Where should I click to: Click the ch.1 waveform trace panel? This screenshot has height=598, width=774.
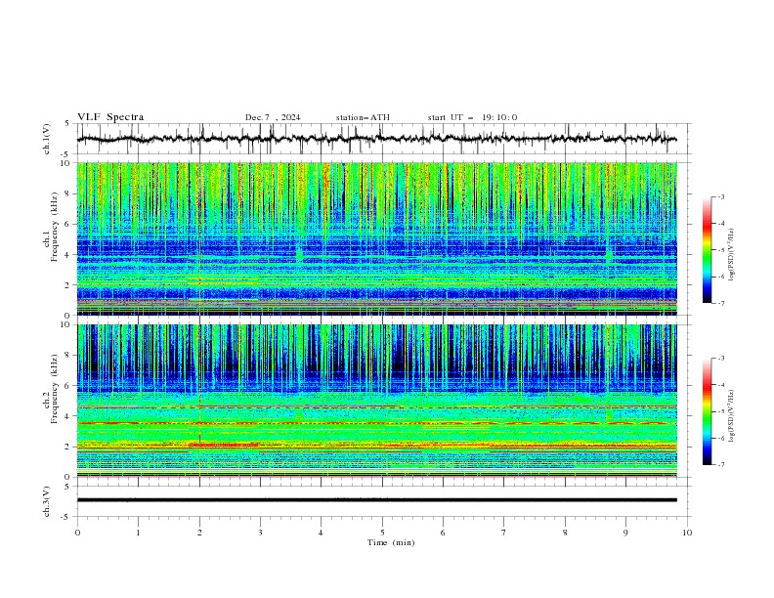[383, 139]
